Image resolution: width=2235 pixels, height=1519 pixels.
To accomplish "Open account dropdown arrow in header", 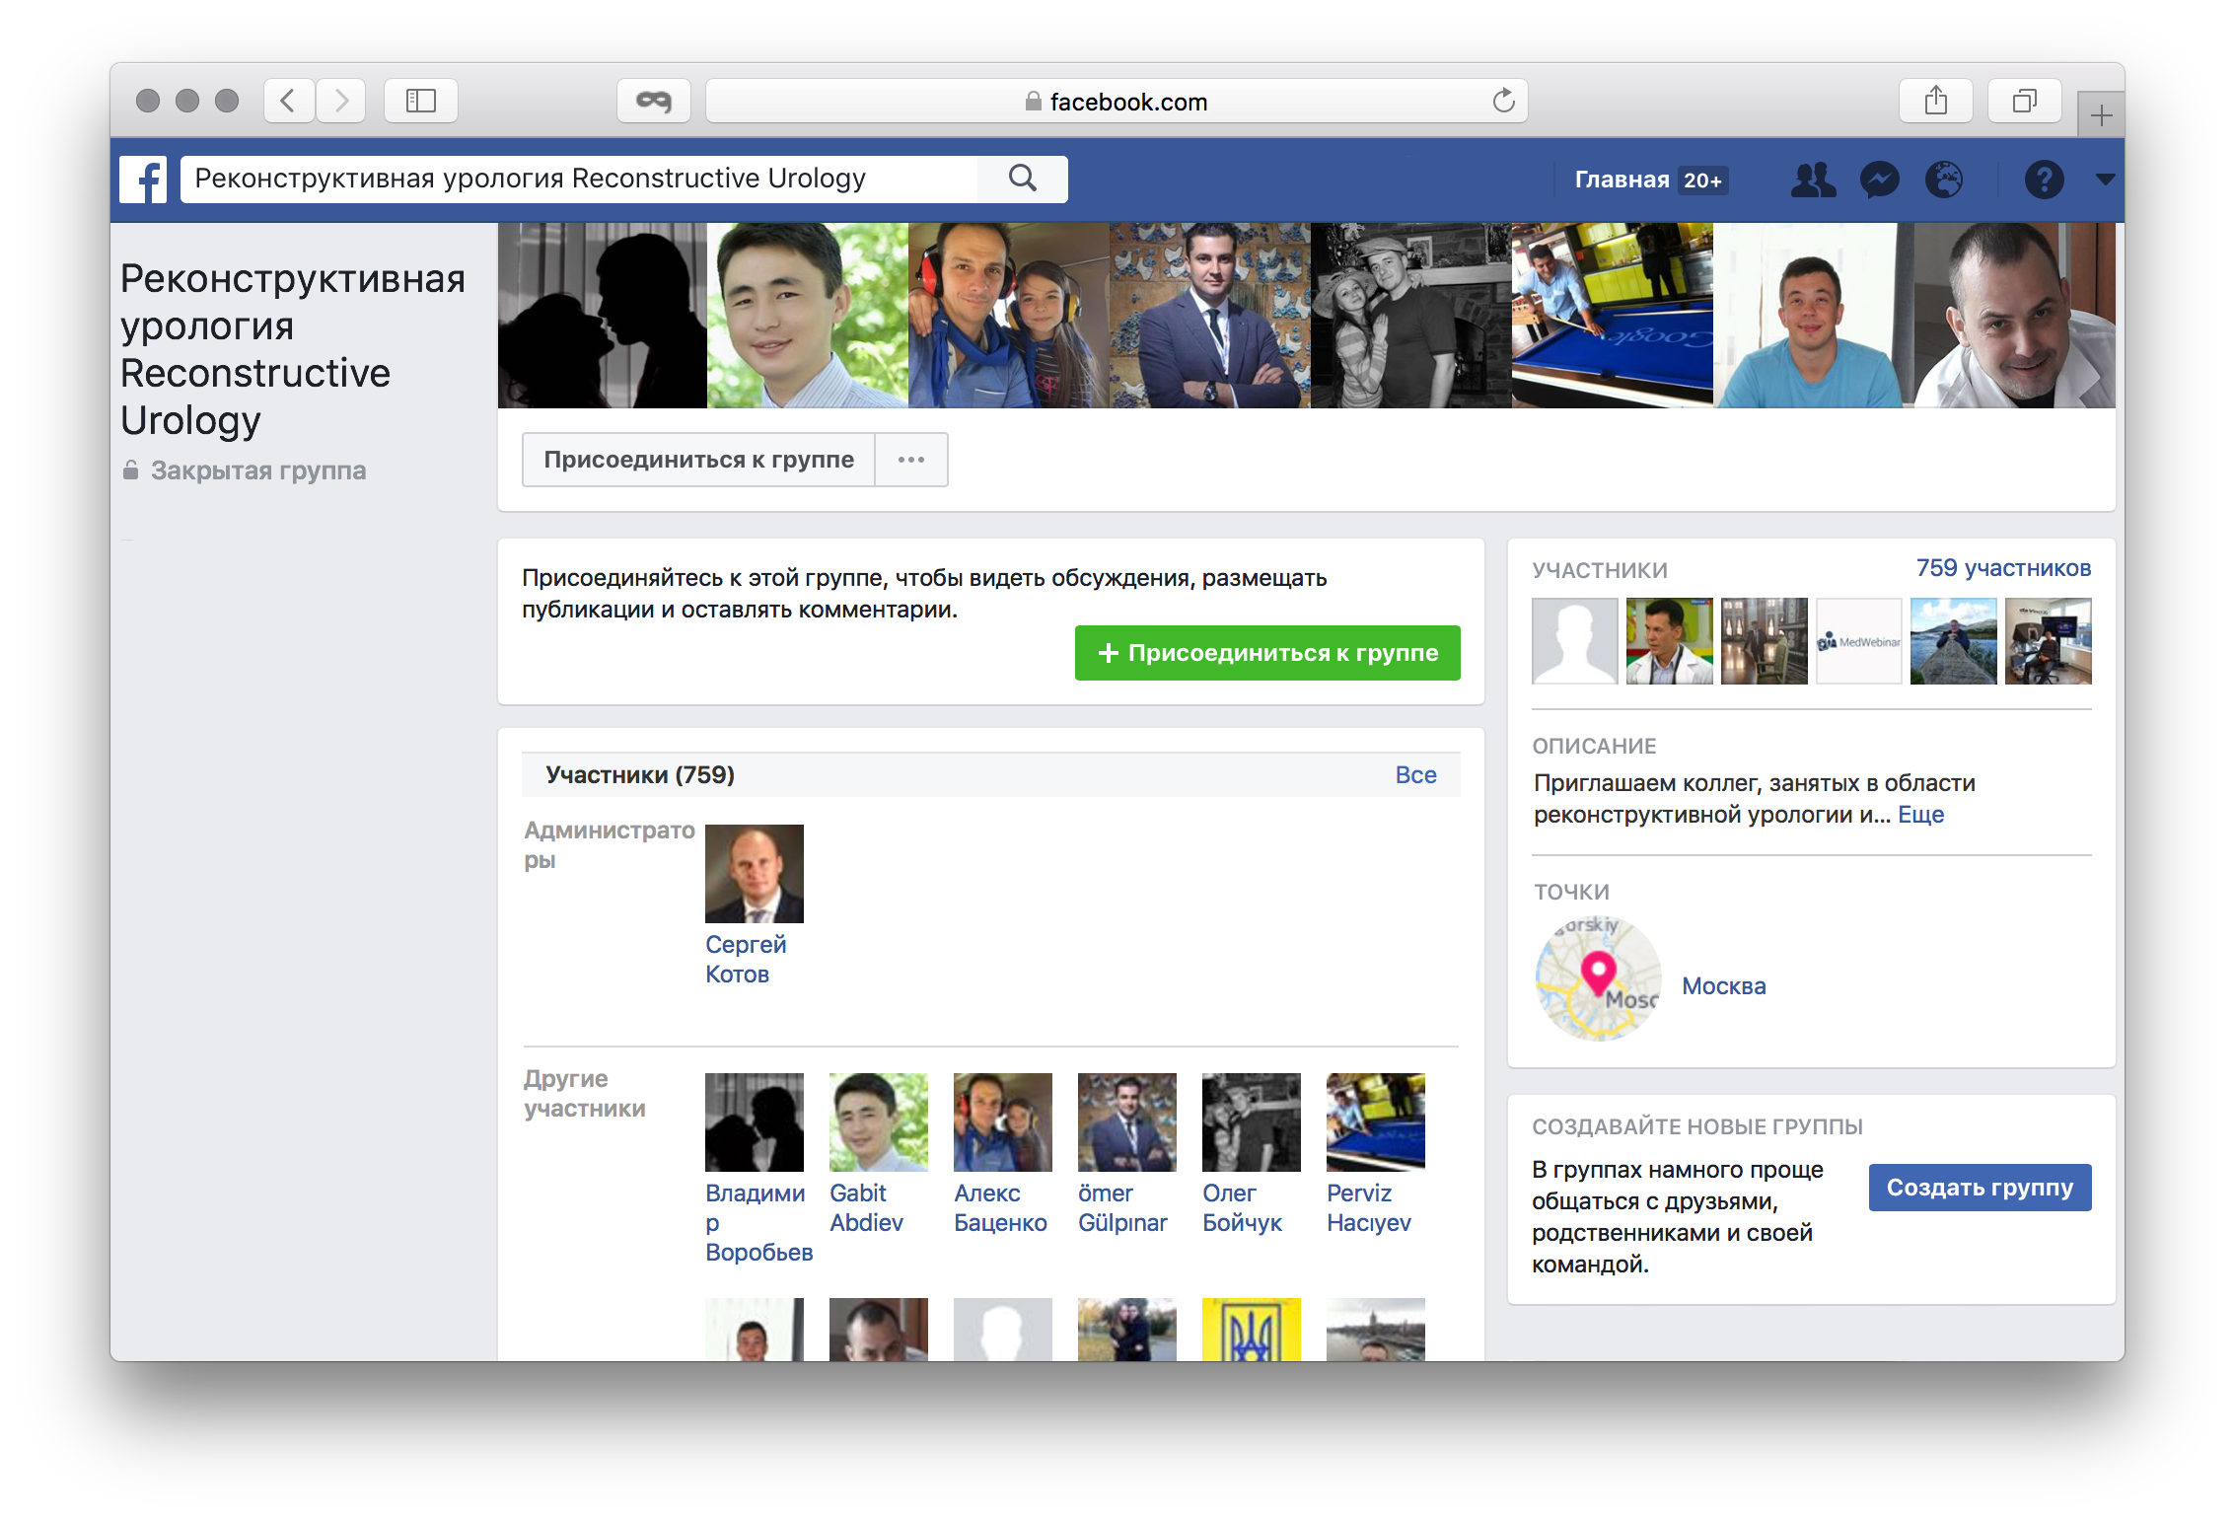I will click(x=2105, y=180).
